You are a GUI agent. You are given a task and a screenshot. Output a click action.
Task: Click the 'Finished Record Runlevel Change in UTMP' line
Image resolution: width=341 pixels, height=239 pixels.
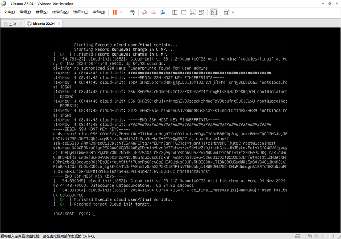click(110, 54)
